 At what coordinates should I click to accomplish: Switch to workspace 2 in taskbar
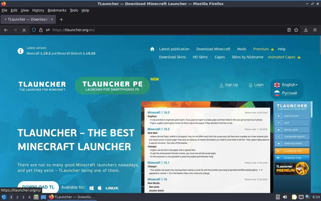point(17,197)
